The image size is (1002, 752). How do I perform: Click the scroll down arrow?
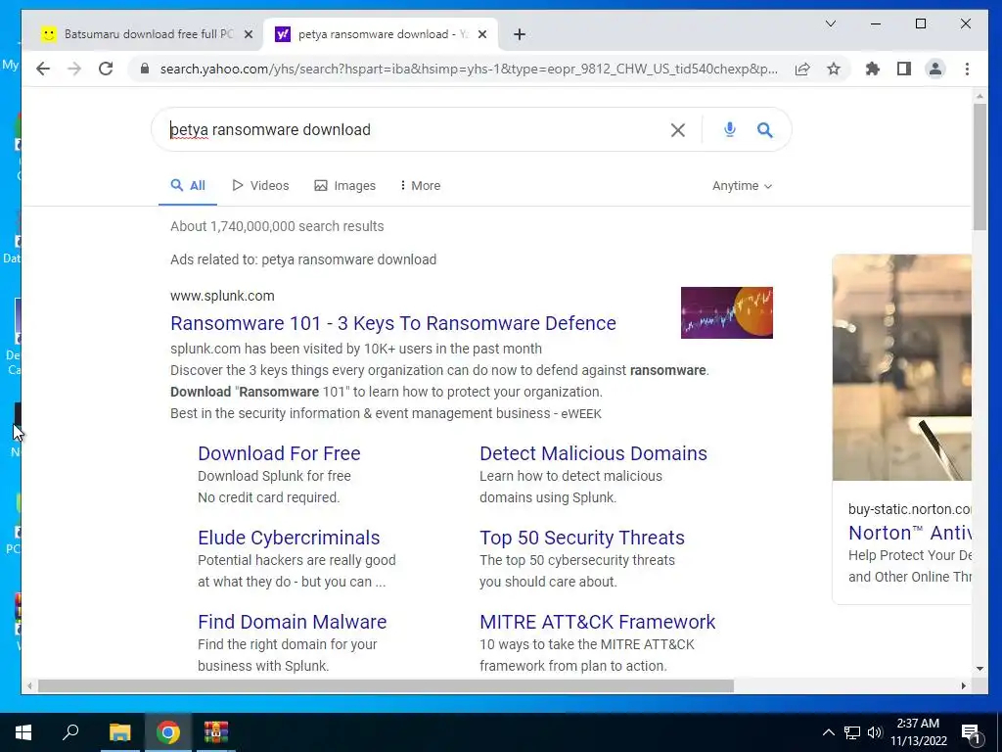pos(979,669)
